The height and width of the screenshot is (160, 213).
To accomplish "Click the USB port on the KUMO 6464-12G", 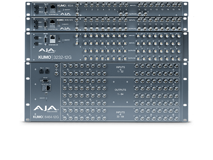I will click(x=46, y=94).
